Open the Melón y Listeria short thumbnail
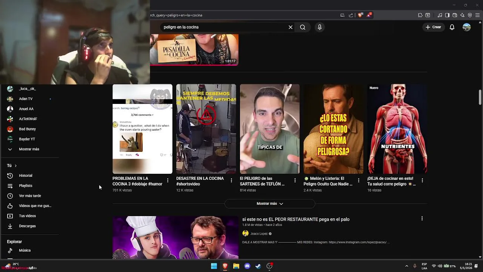The width and height of the screenshot is (483, 272). [334, 129]
